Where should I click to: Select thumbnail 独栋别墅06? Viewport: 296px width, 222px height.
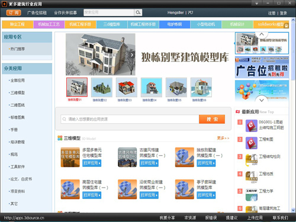point(201,87)
